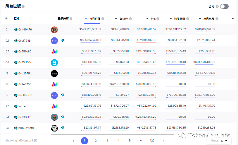Click whale icon for vvd.eth
This screenshot has width=238, height=145.
pos(16,106)
